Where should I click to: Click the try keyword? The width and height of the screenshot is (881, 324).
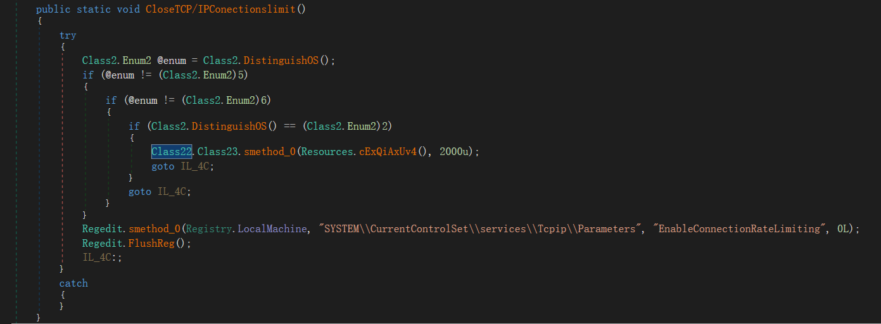(68, 35)
